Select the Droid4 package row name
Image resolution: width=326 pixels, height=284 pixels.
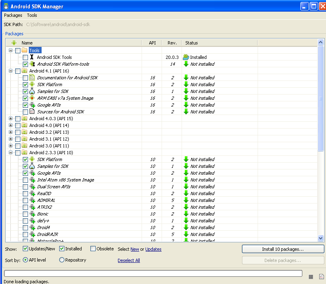coord(44,228)
